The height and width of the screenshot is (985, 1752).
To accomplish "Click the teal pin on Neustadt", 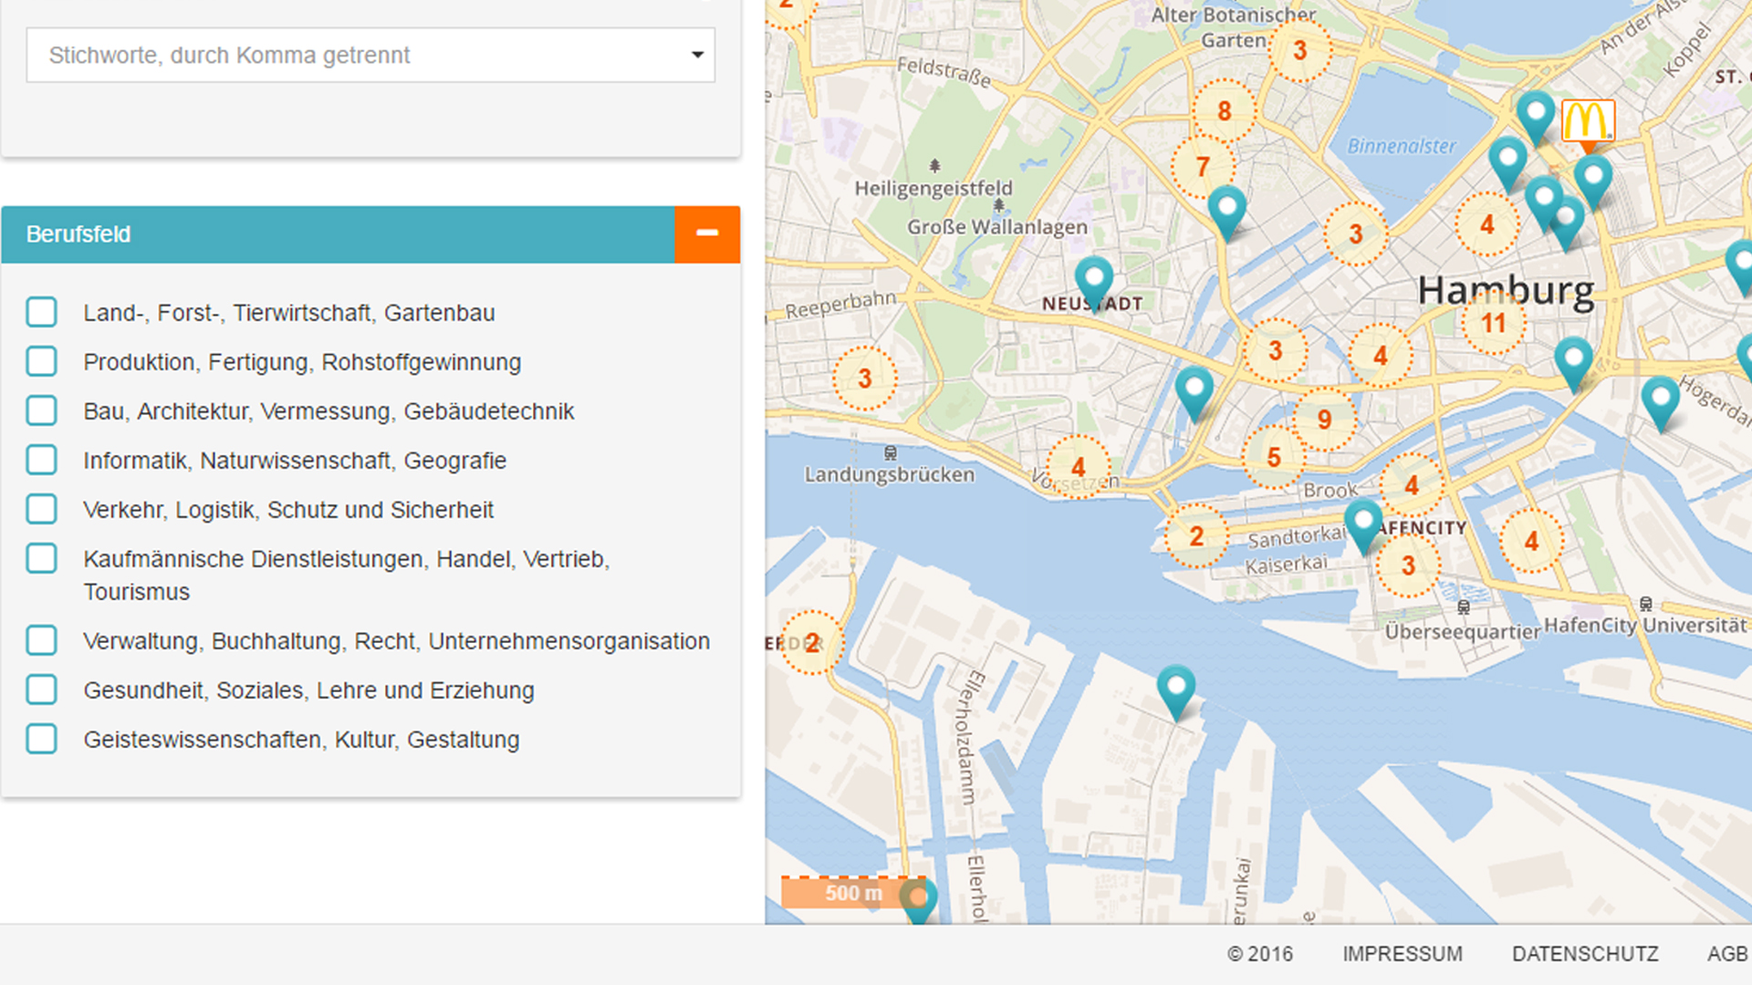I will tap(1093, 278).
